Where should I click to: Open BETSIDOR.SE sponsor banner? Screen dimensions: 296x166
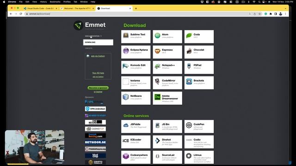point(95,142)
